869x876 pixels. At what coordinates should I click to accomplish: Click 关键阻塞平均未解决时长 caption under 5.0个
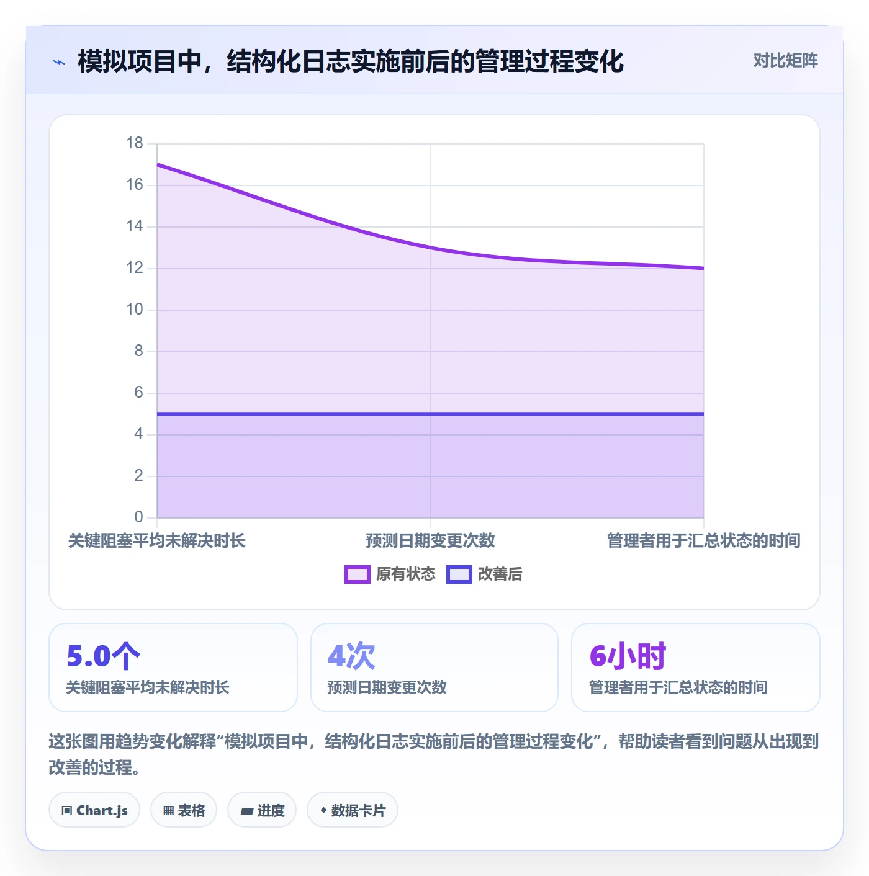click(x=148, y=687)
